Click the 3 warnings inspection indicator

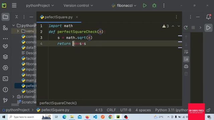tap(166, 26)
